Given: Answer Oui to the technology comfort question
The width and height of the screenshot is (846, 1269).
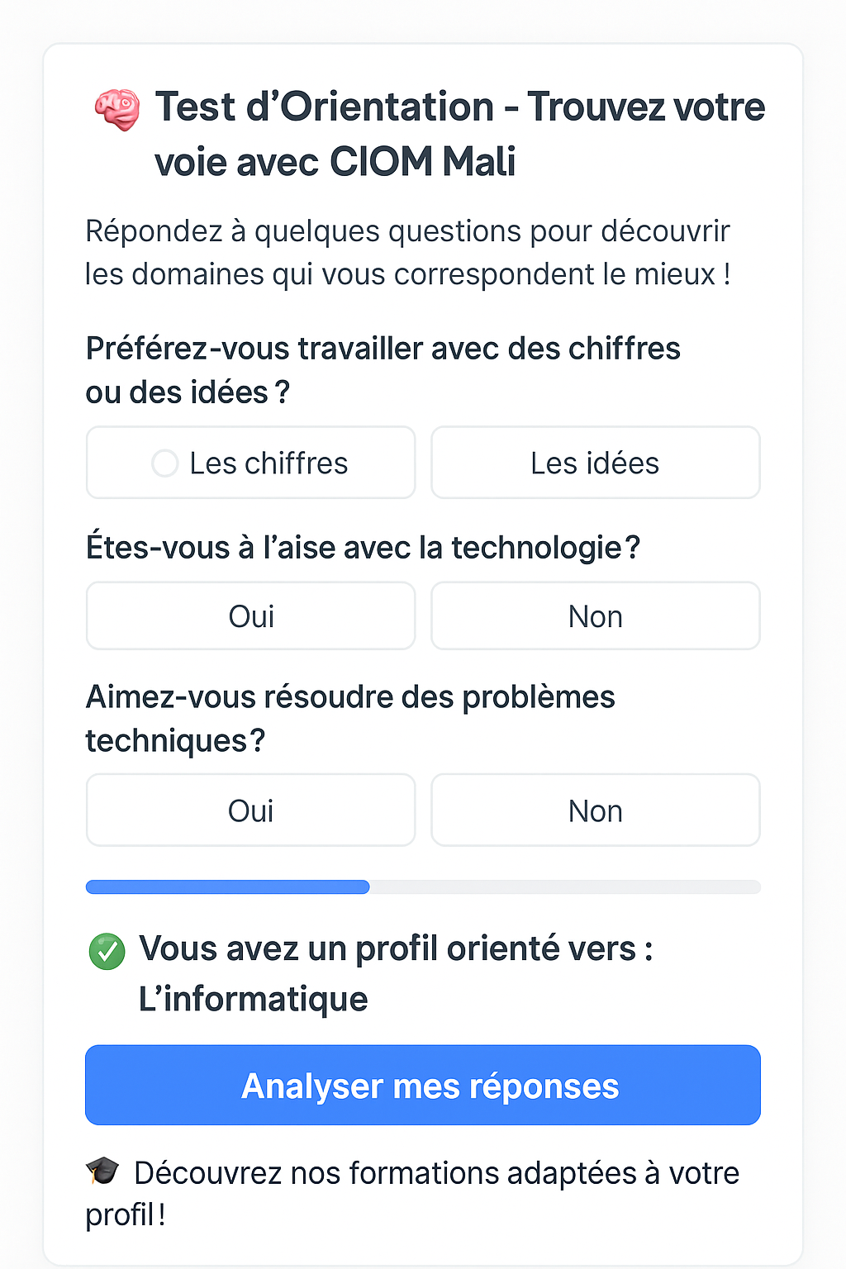Looking at the screenshot, I should point(250,616).
